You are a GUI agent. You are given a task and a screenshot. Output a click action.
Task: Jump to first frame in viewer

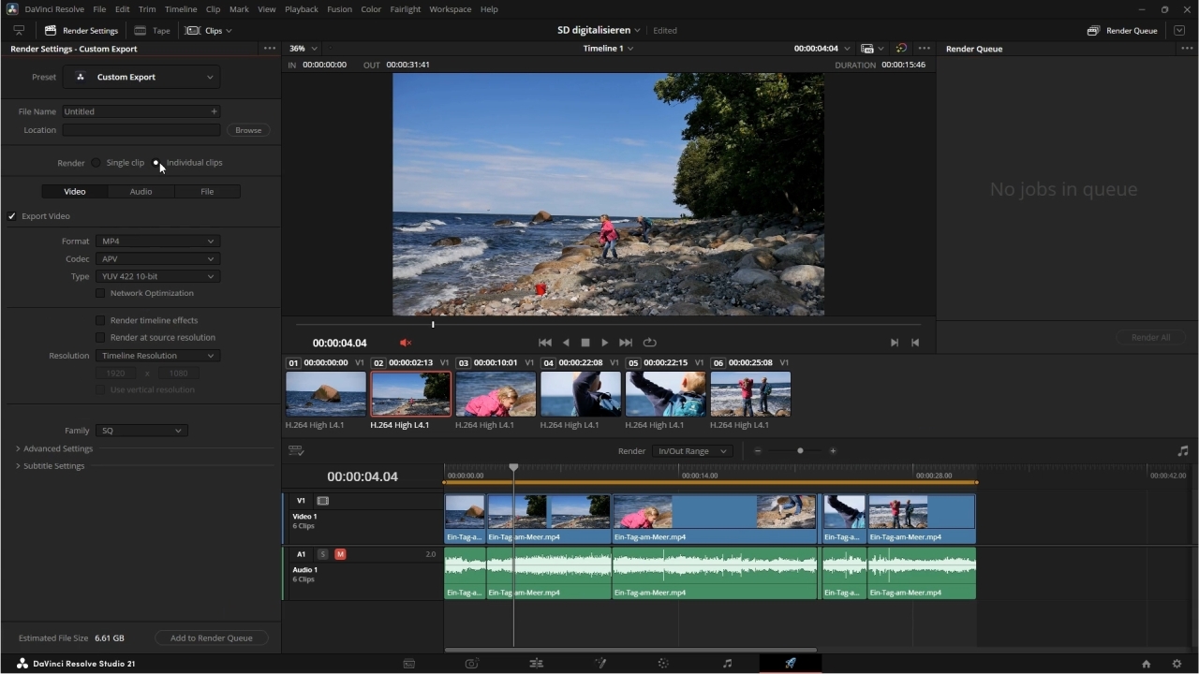(x=545, y=343)
